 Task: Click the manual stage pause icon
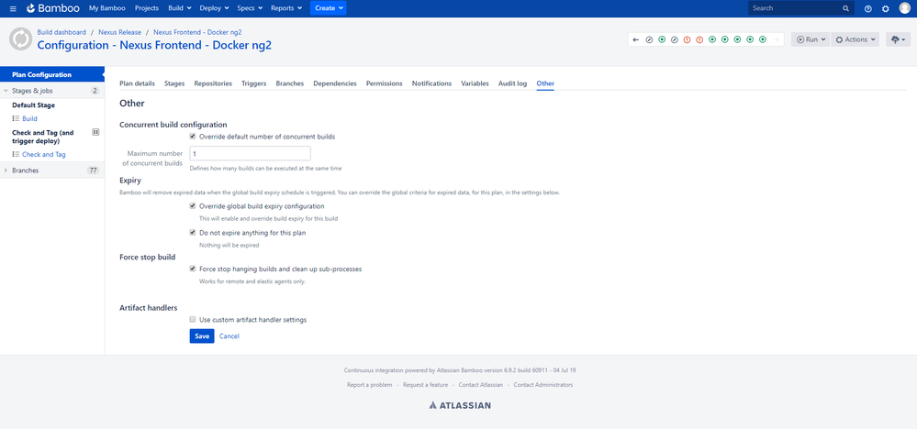pos(95,133)
